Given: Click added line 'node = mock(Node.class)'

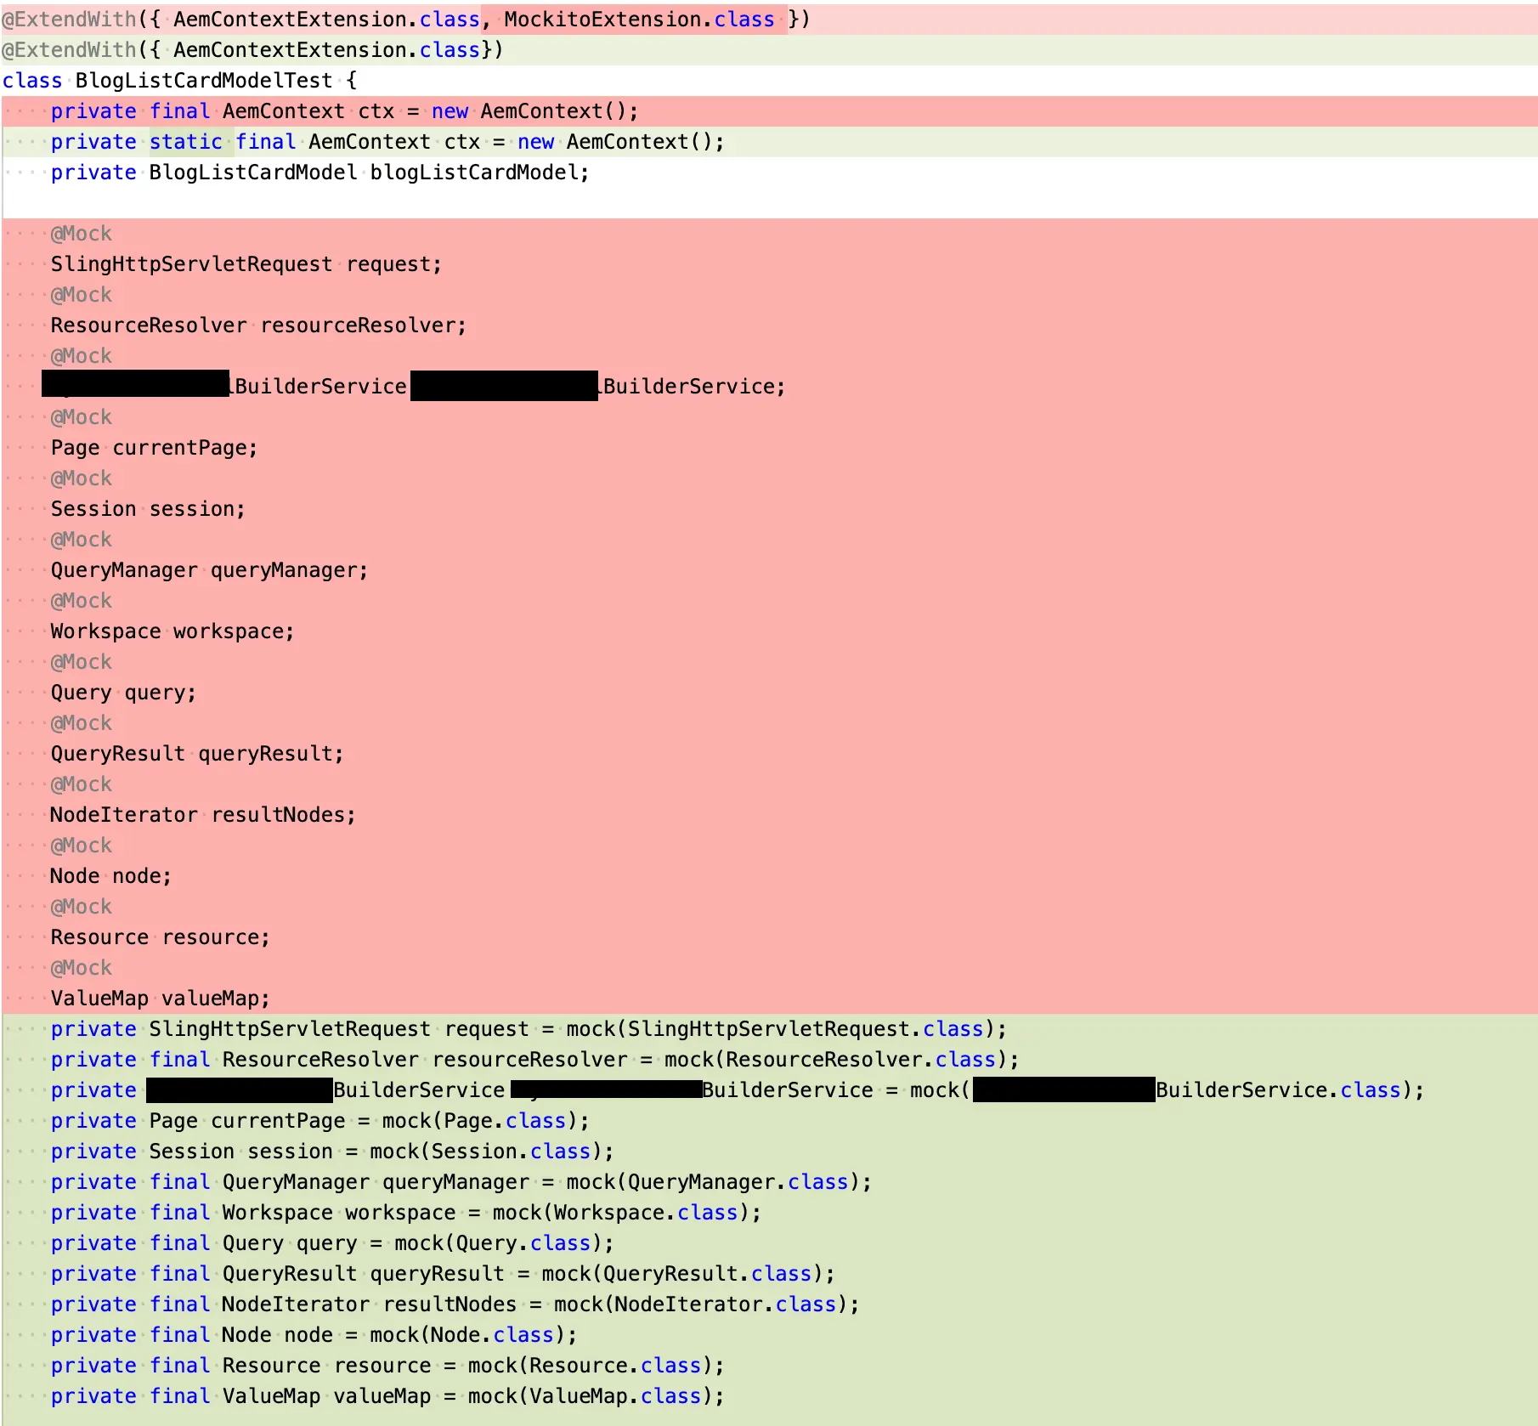Looking at the screenshot, I should click(x=769, y=1334).
